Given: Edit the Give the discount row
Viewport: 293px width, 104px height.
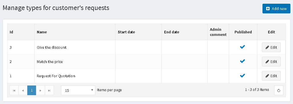Looking at the screenshot, I should tap(271, 47).
